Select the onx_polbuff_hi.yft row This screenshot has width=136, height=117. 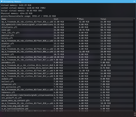pos(67,98)
